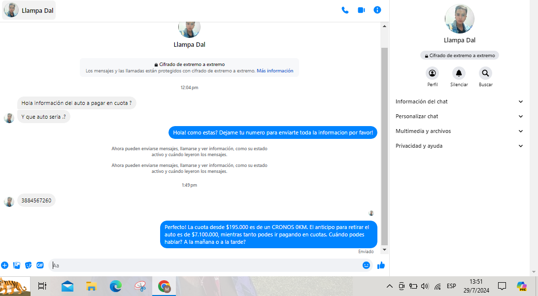
Task: Expand Multimedia y archivos section
Action: click(x=459, y=131)
